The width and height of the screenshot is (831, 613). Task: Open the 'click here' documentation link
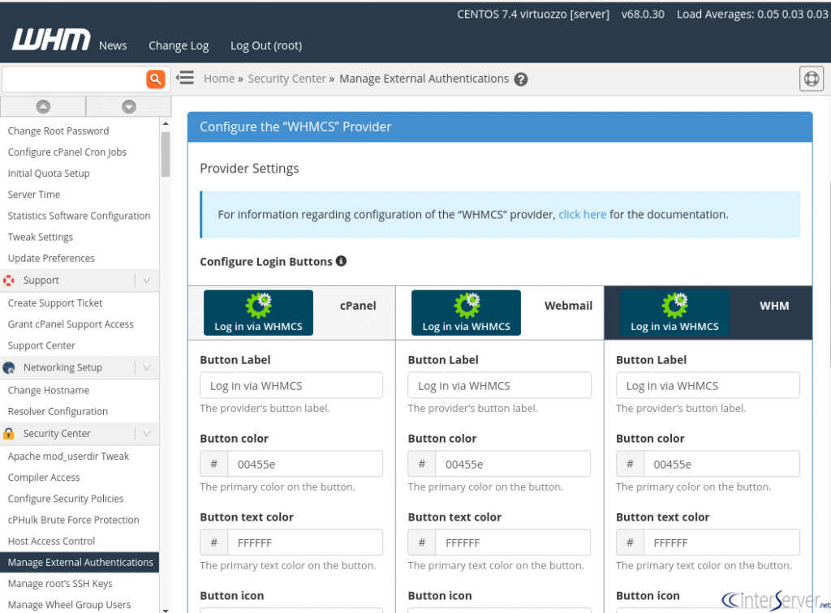tap(583, 214)
